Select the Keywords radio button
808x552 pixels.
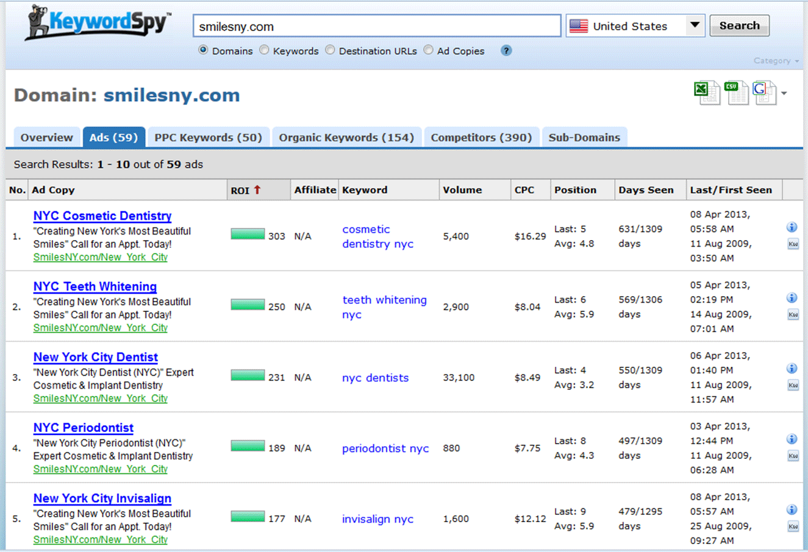tap(264, 51)
